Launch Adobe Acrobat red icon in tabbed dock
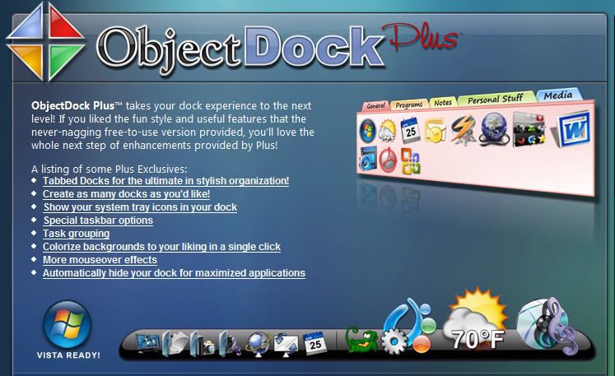This screenshot has height=376, width=615. click(388, 160)
